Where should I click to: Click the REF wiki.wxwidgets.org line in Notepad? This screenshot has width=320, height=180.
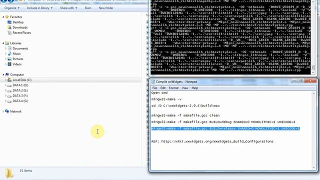pyautogui.click(x=212, y=141)
